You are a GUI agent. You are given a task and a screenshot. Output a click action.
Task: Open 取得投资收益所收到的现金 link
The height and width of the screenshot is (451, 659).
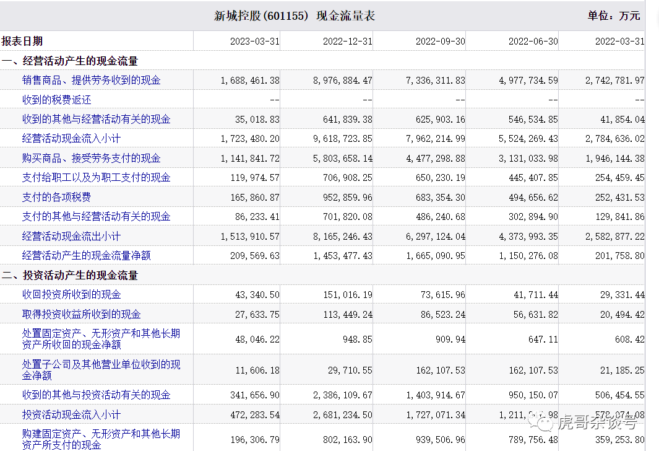tap(82, 314)
